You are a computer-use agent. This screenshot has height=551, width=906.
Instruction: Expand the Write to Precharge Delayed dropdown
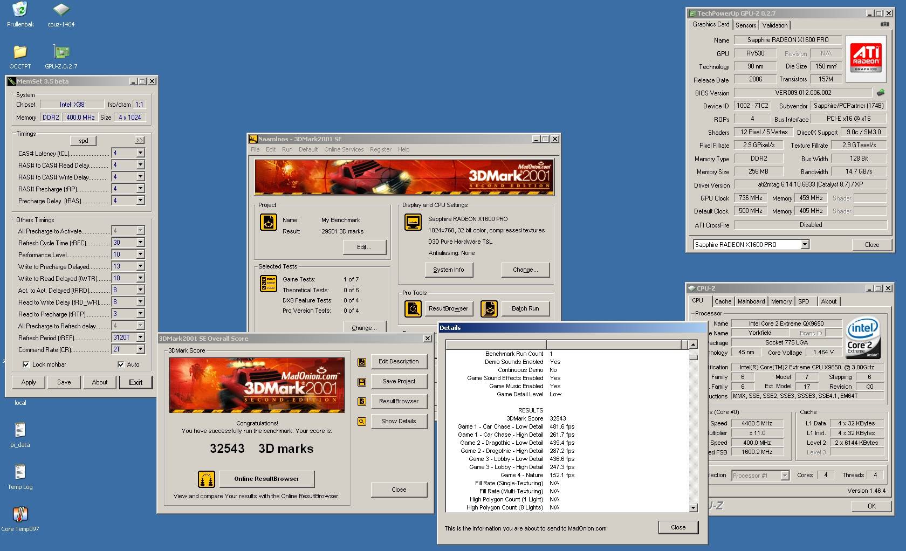coord(140,266)
